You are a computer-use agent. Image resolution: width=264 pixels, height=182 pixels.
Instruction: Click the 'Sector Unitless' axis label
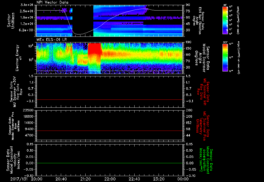[11, 21]
